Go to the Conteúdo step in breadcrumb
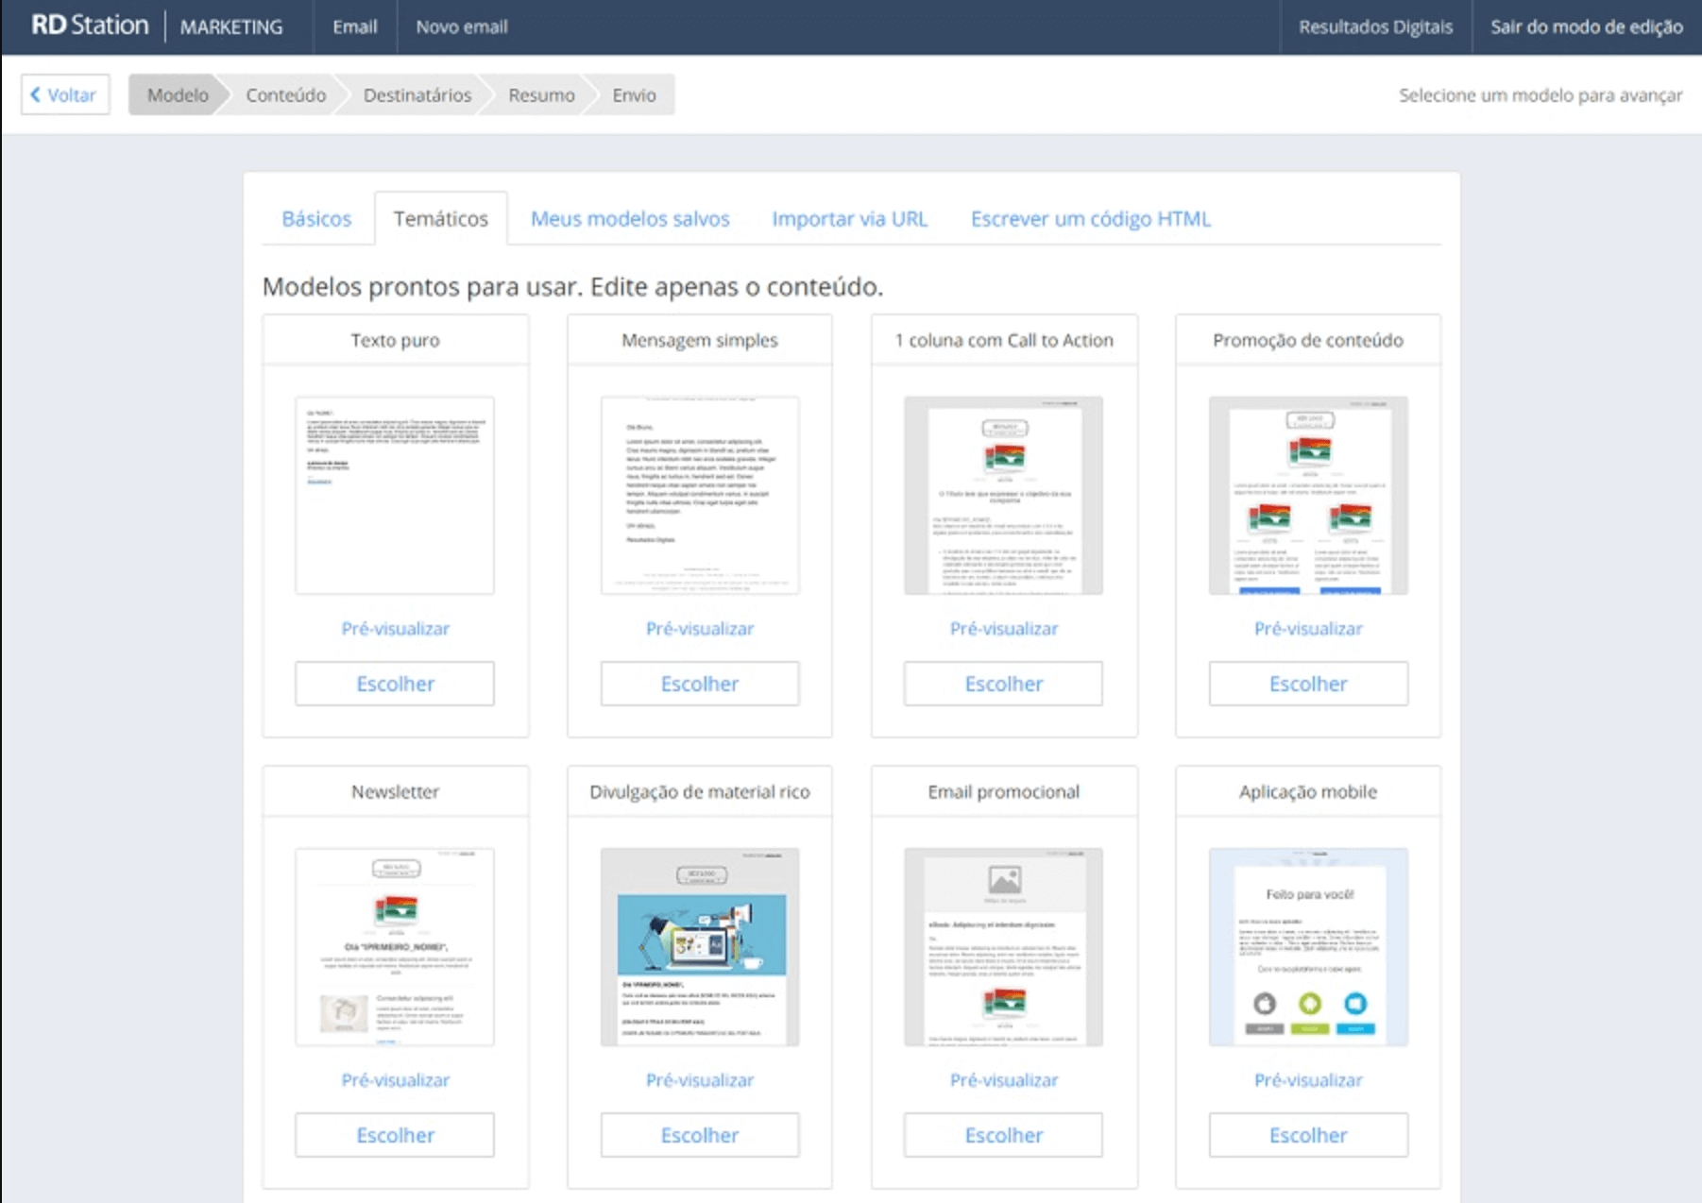 [285, 95]
